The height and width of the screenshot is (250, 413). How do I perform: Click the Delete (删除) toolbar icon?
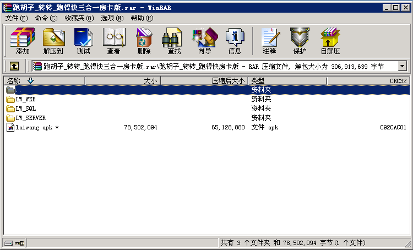coord(144,41)
